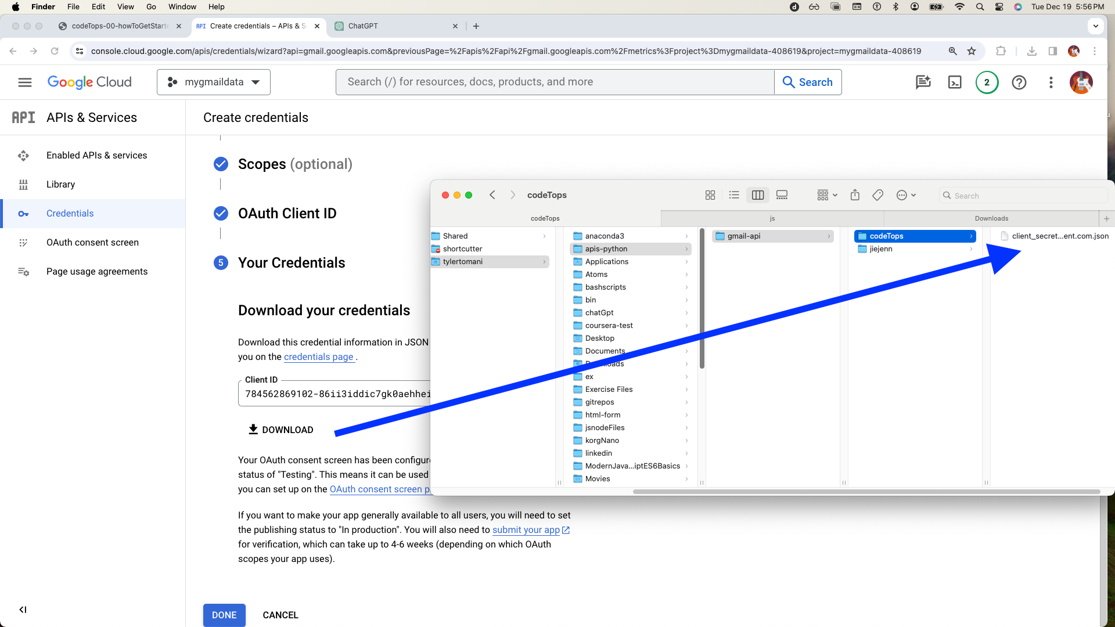
Task: Open the OAuth consent screen nav item
Action: (x=93, y=243)
